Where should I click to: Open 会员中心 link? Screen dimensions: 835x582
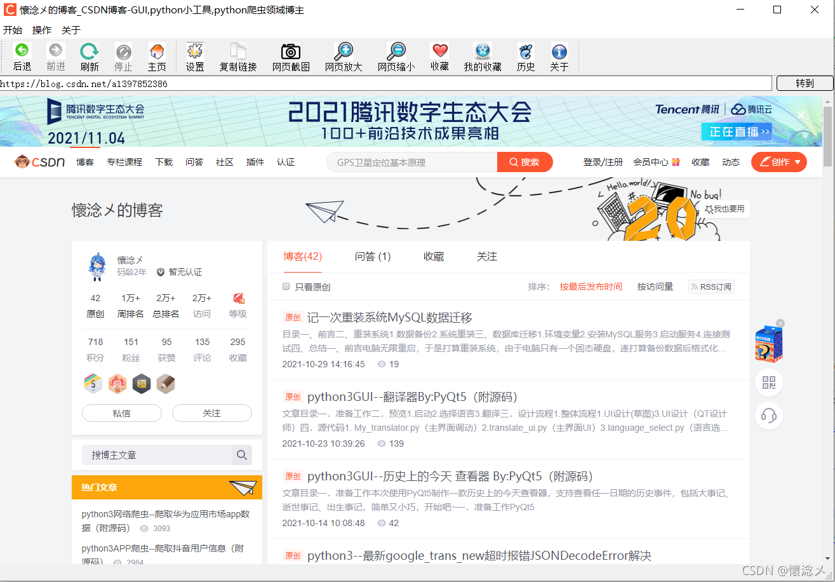coord(657,162)
